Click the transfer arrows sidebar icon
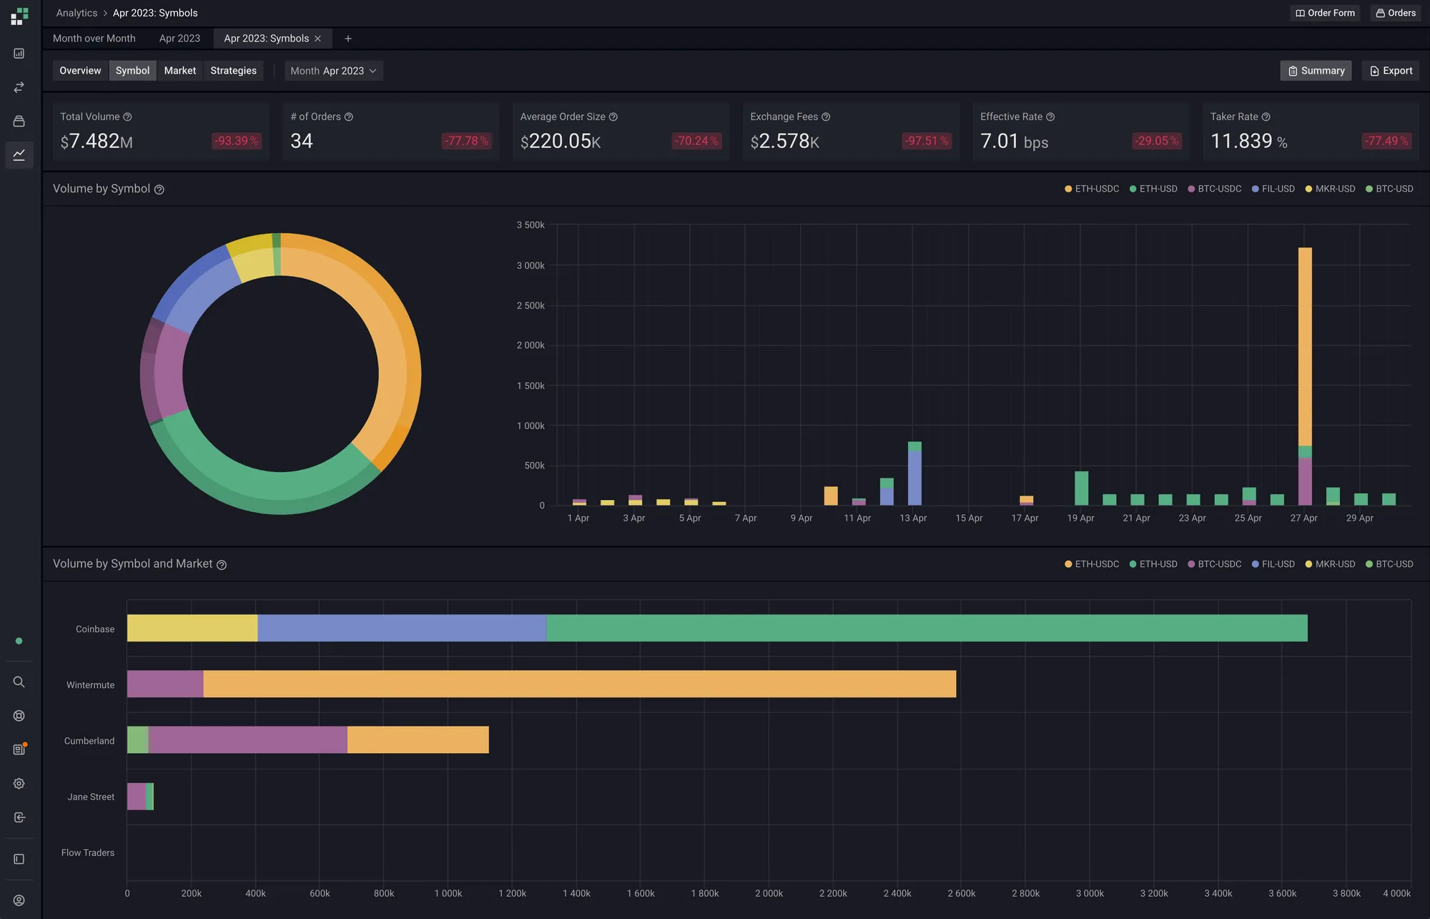Screen dimensions: 1430x919 (19, 87)
